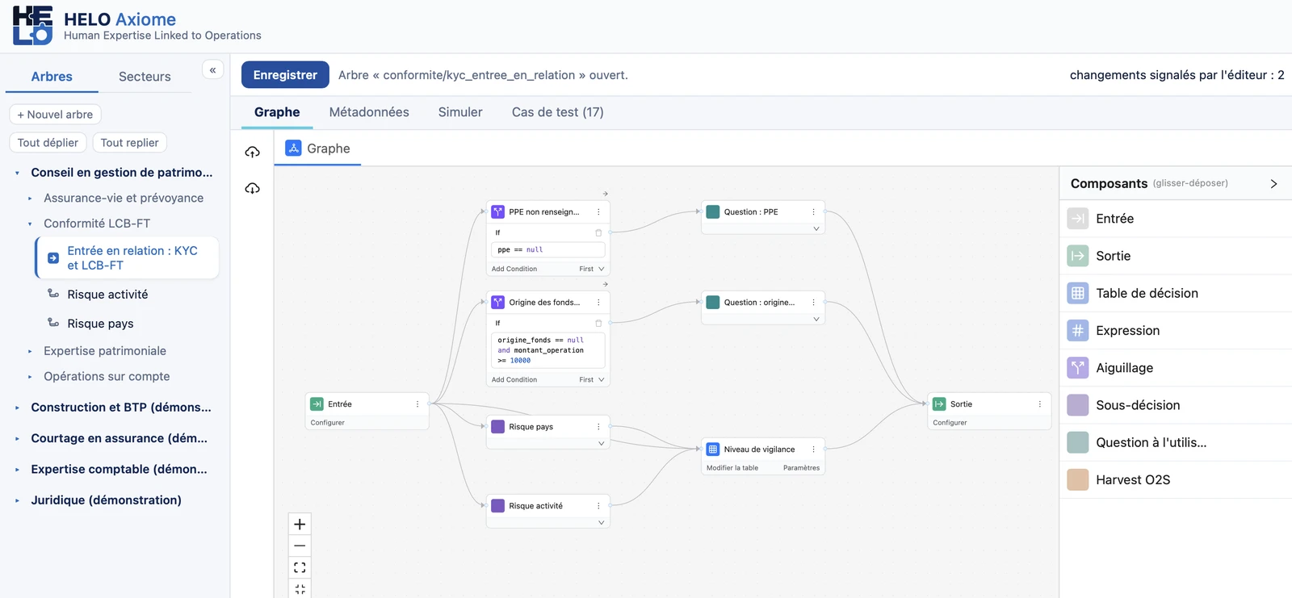This screenshot has width=1292, height=598.
Task: Click the upload cloud icon
Action: pyautogui.click(x=253, y=152)
